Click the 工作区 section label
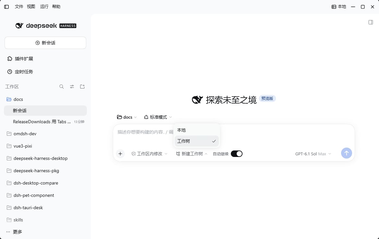 pos(12,87)
